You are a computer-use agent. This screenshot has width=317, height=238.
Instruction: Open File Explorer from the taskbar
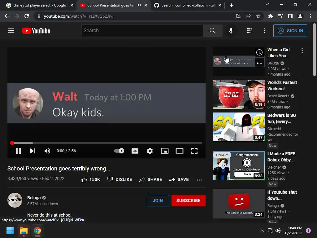tap(24, 231)
